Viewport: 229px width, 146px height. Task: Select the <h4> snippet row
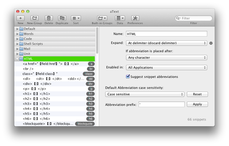click(55, 109)
